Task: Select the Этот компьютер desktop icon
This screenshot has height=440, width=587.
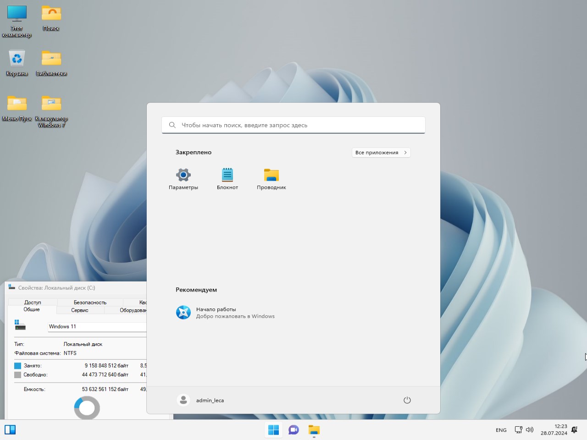Action: pyautogui.click(x=17, y=21)
